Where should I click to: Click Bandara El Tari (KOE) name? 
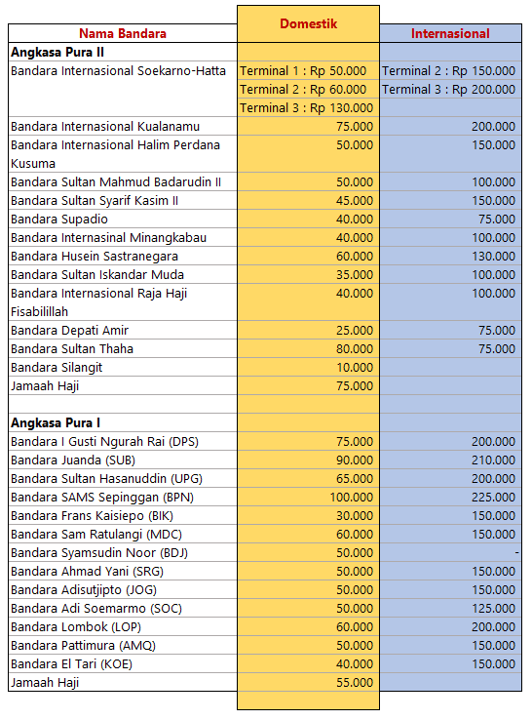[71, 664]
